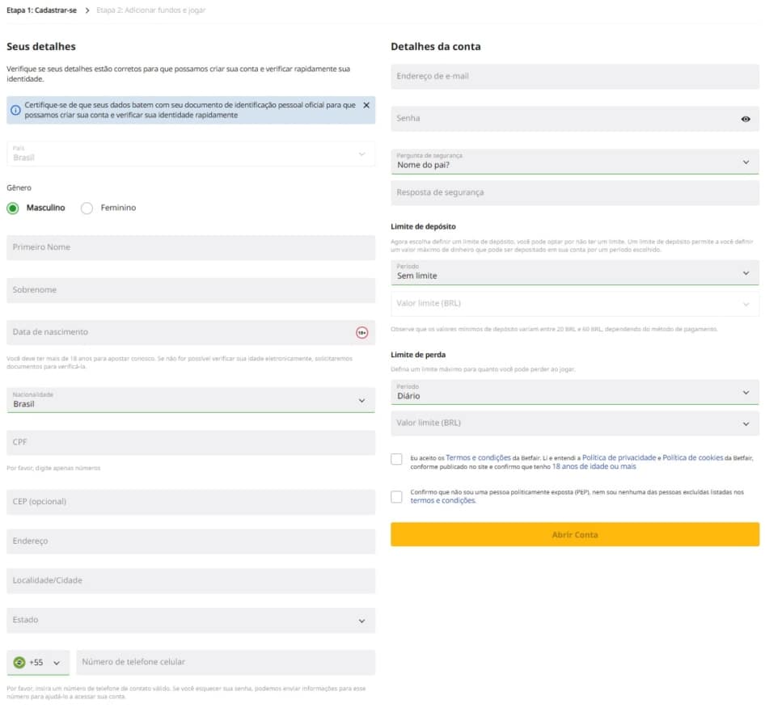This screenshot has width=765, height=708.
Task: Expand the Estado dropdown
Action: [191, 620]
